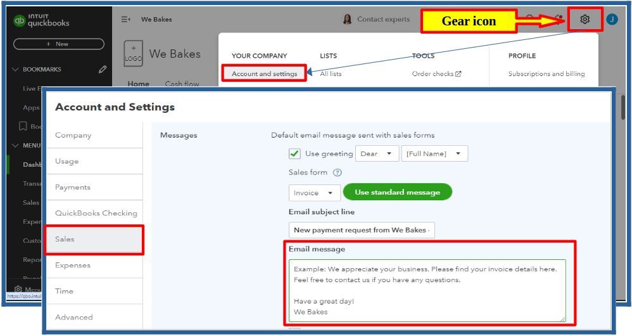
Task: Collapse navigation using the hamburger menu icon
Action: pos(126,20)
